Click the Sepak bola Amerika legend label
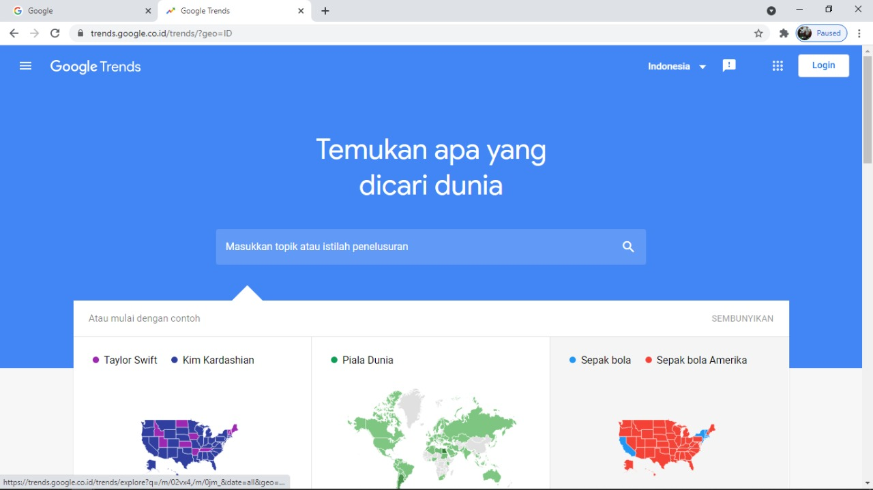873x490 pixels. click(701, 360)
